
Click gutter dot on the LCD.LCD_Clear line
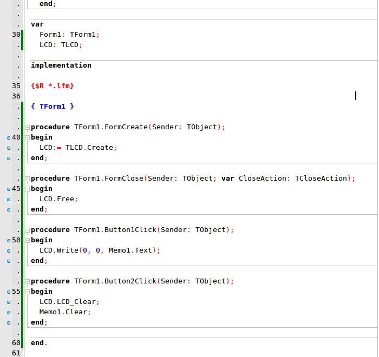point(9,302)
